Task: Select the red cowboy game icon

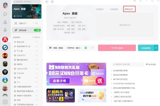Action: (x=5, y=56)
